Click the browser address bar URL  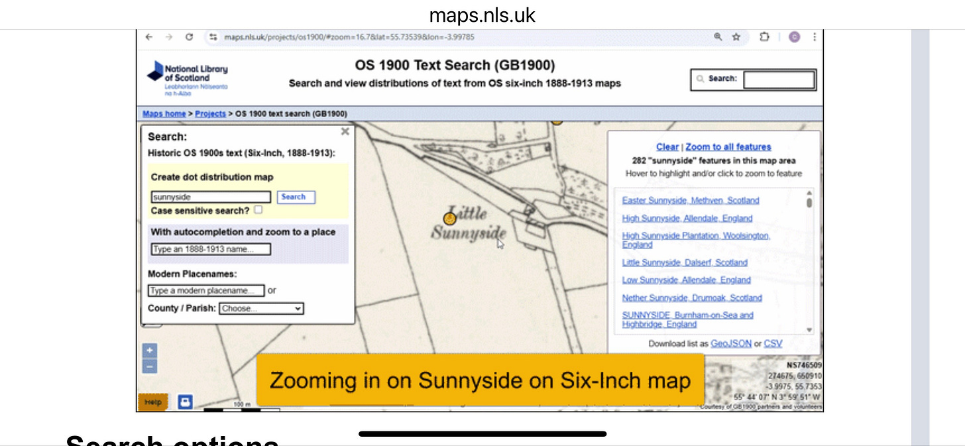[349, 37]
